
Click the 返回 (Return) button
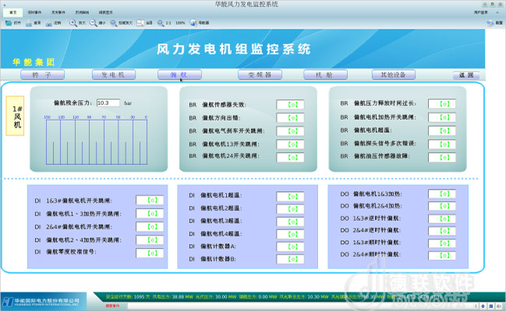point(466,75)
